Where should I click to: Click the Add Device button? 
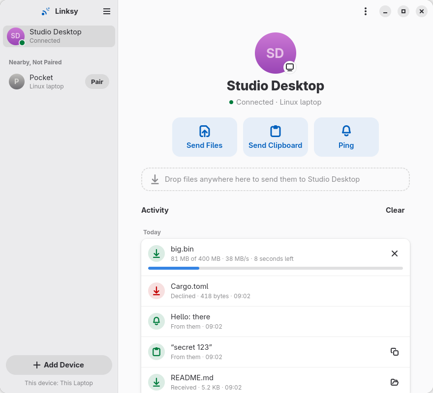[59, 365]
